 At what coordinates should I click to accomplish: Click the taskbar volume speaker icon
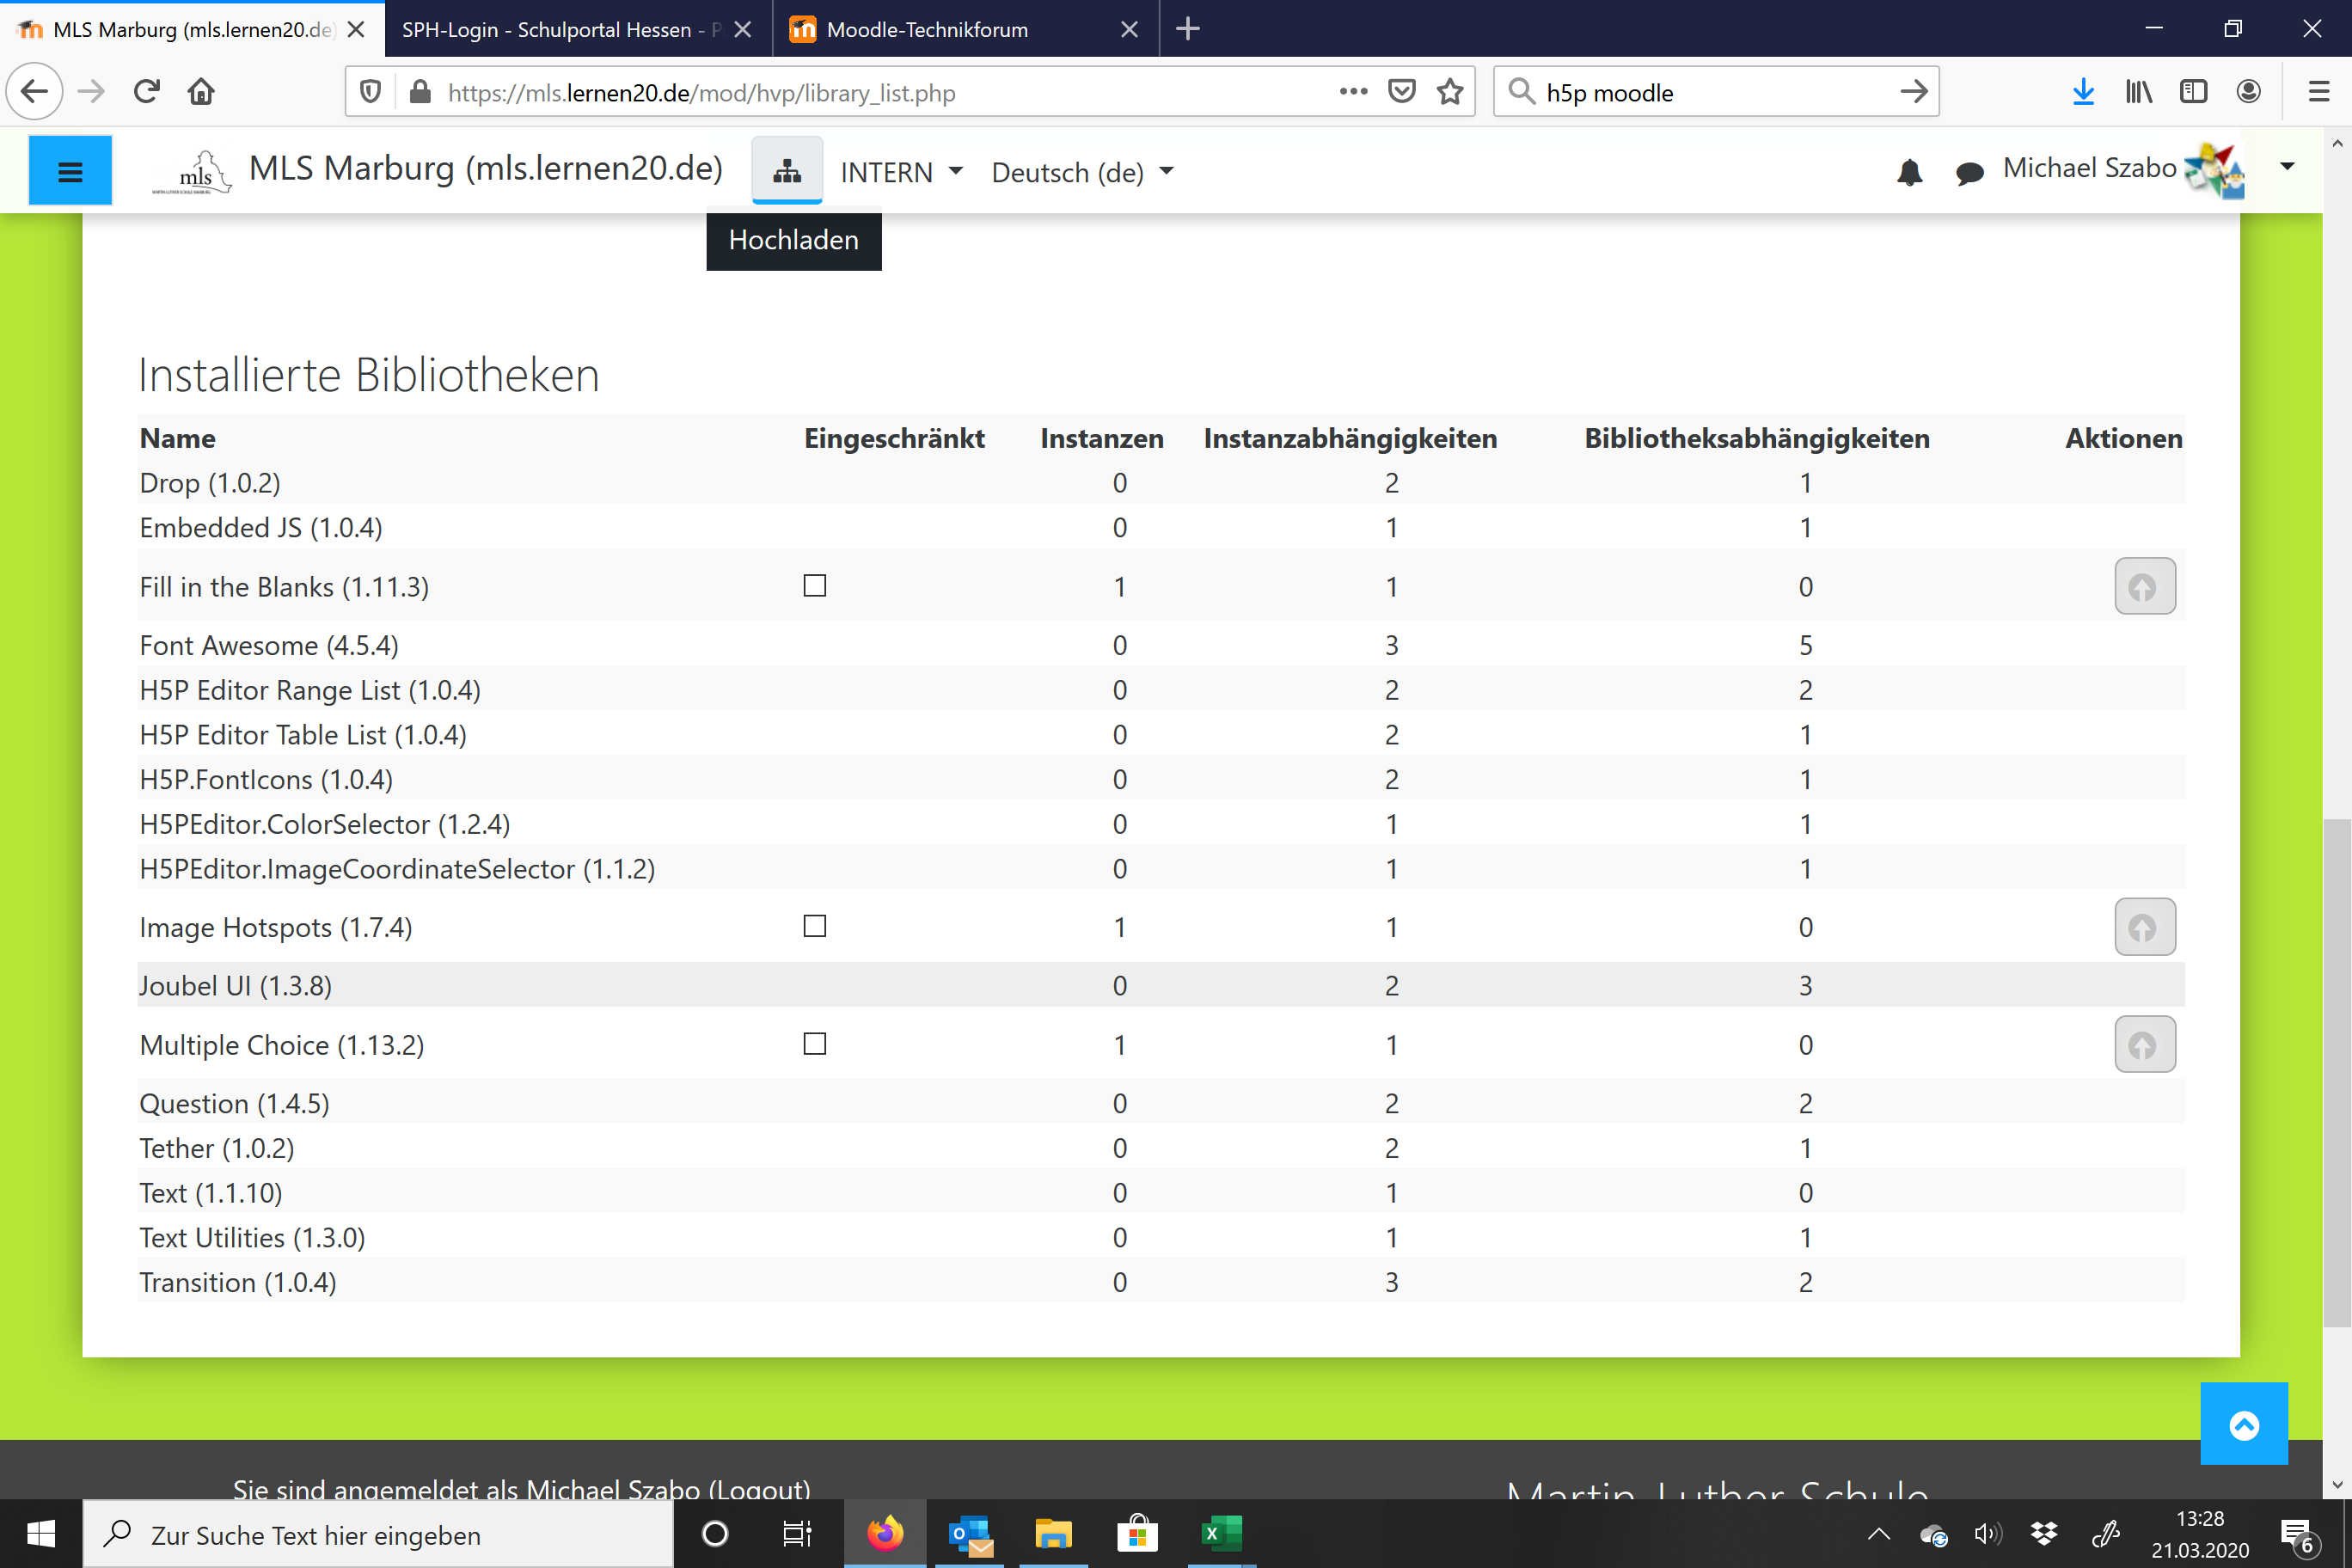click(1987, 1533)
